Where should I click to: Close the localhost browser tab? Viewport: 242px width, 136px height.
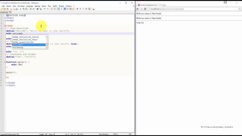(x=160, y=5)
